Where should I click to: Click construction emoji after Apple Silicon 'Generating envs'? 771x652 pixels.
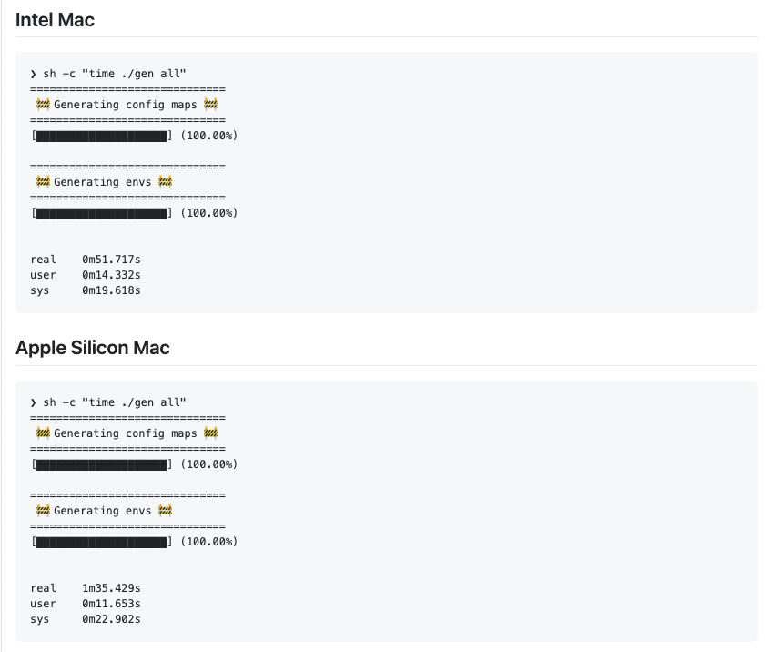tap(166, 510)
